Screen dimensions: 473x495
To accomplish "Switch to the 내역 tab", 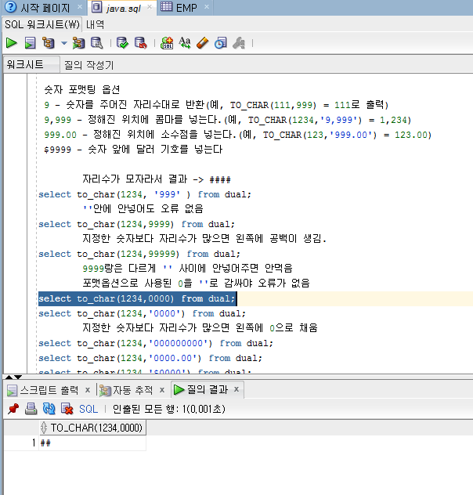I will click(95, 24).
